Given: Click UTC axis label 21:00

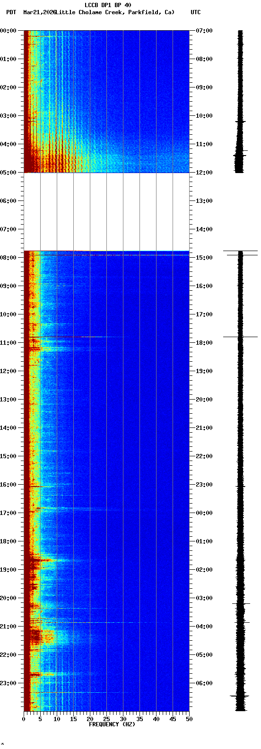Looking at the screenshot, I should [204, 428].
